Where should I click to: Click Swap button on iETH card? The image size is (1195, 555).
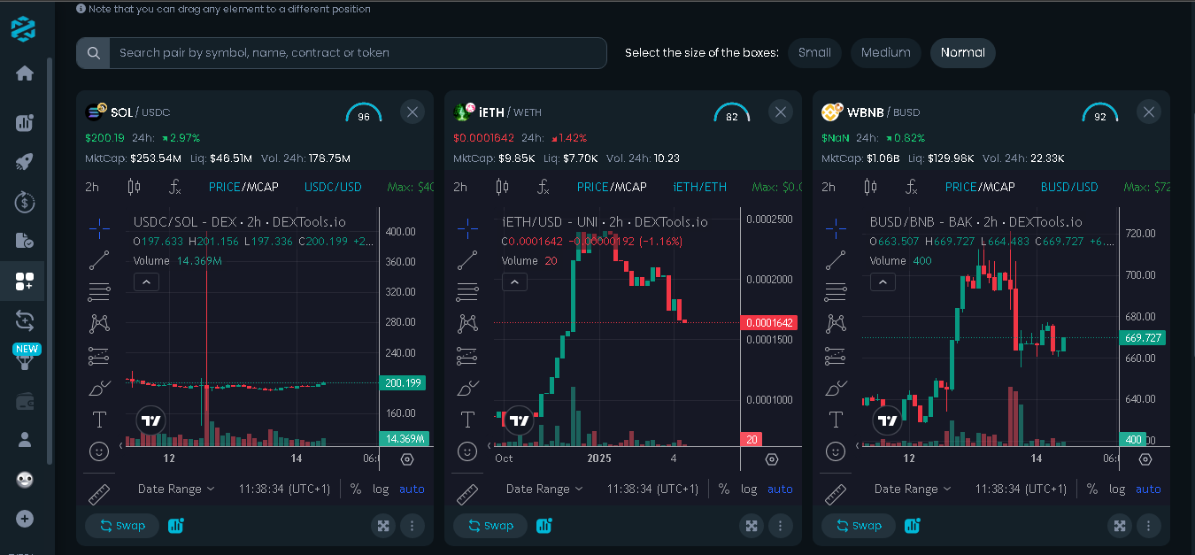tap(490, 526)
